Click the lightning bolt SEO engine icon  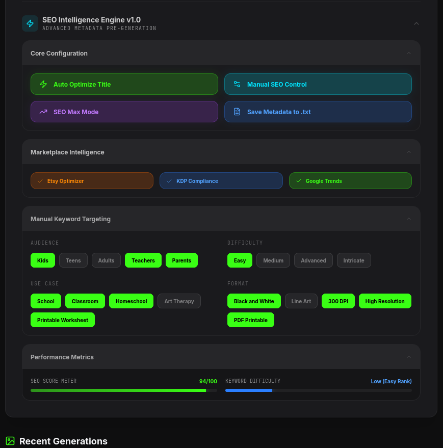30,23
